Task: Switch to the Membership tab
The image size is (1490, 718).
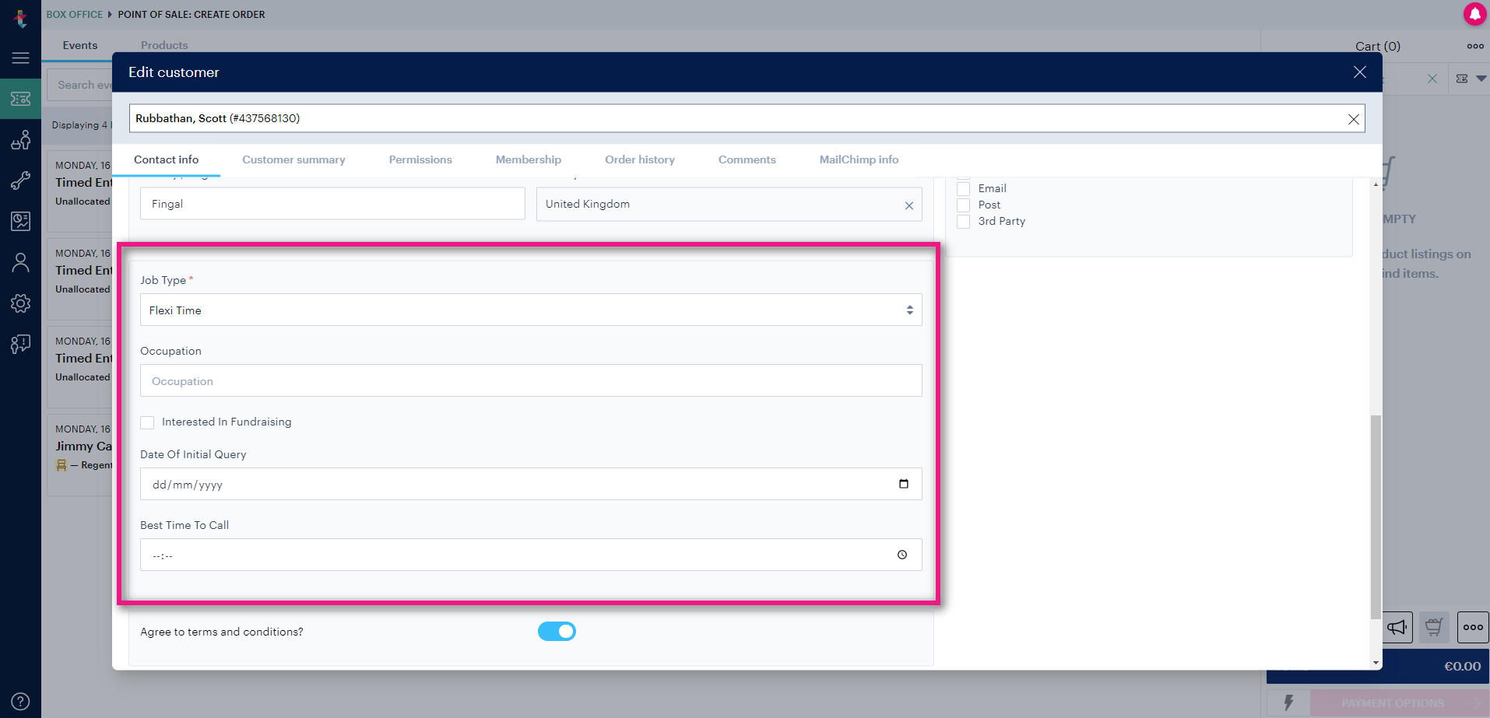Action: tap(529, 159)
